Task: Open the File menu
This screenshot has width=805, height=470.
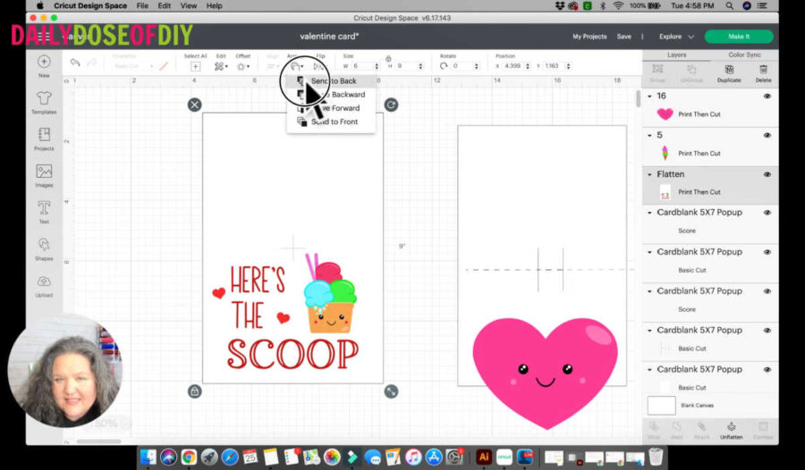Action: [142, 5]
